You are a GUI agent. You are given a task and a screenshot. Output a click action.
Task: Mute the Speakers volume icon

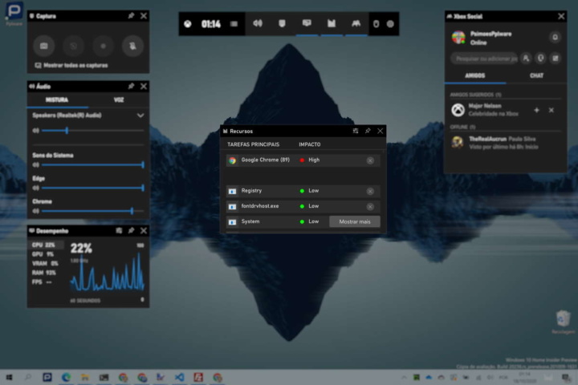[35, 130]
